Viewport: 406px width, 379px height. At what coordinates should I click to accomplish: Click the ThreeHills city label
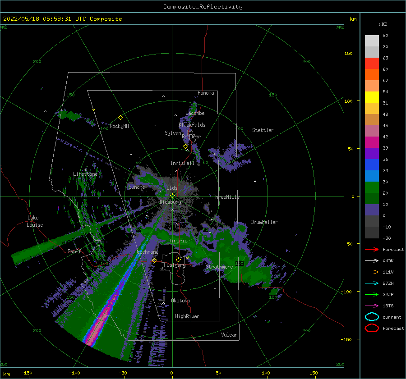pos(226,197)
